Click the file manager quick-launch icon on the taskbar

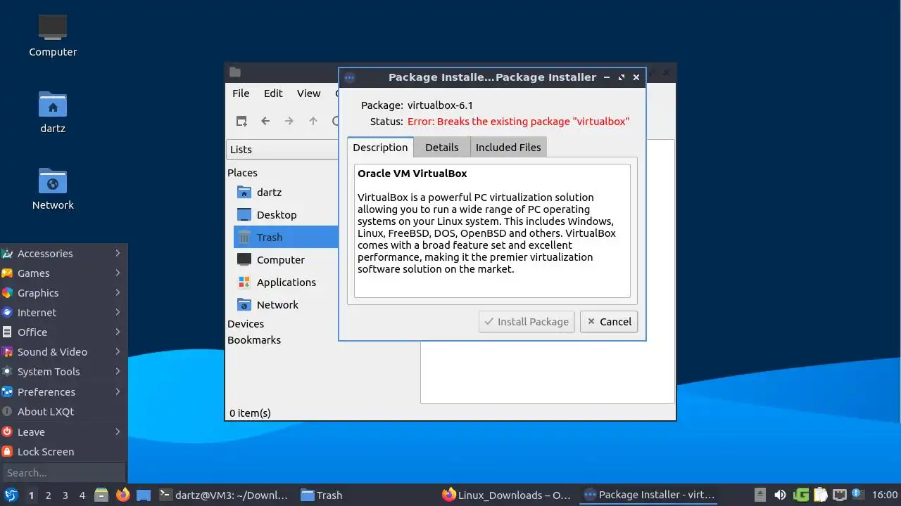click(x=101, y=495)
